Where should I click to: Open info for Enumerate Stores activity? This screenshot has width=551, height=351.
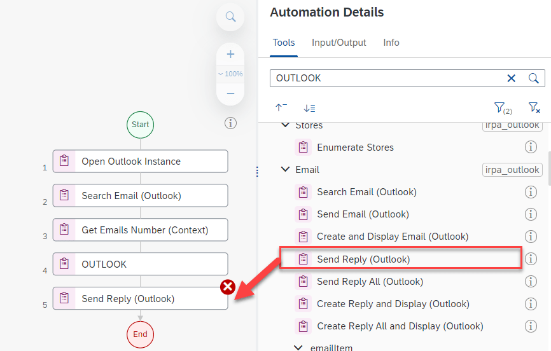tap(531, 148)
